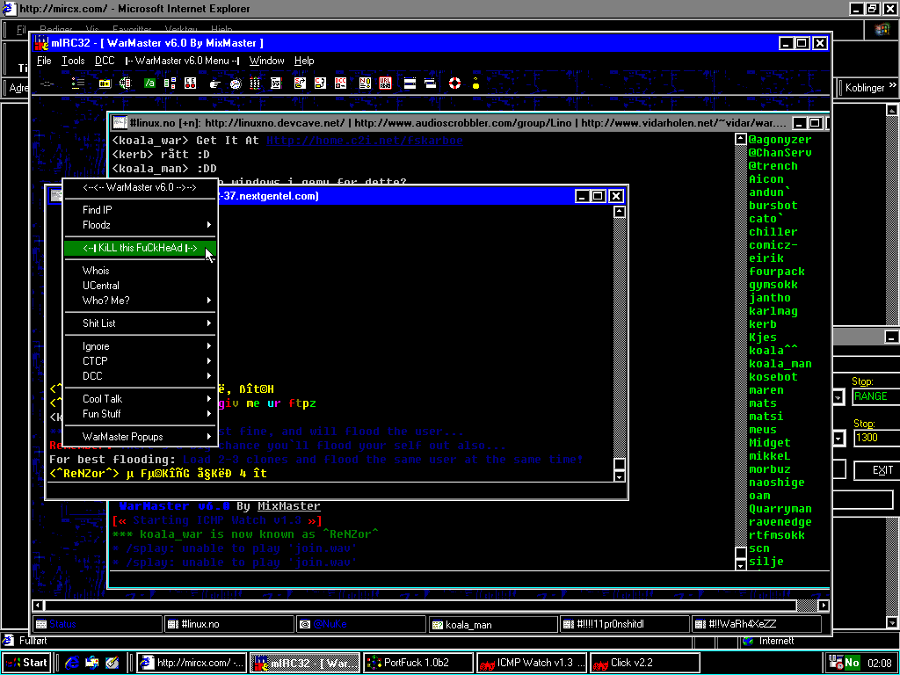Viewport: 900px width, 675px height.
Task: Launch Internet Explorer from the quick launch
Action: point(72,663)
